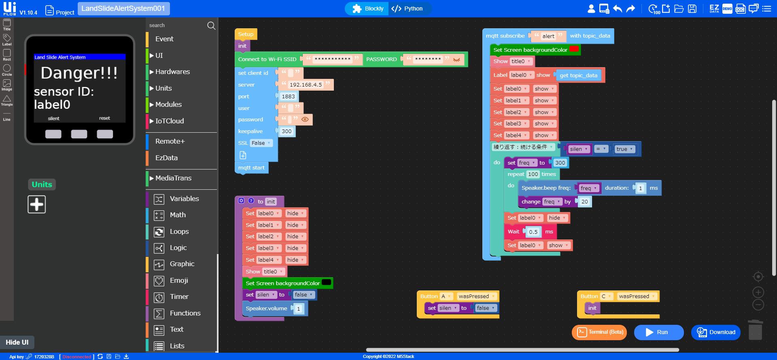Screen dimensions: 777x360
Task: Click the trash can icon
Action: click(755, 330)
